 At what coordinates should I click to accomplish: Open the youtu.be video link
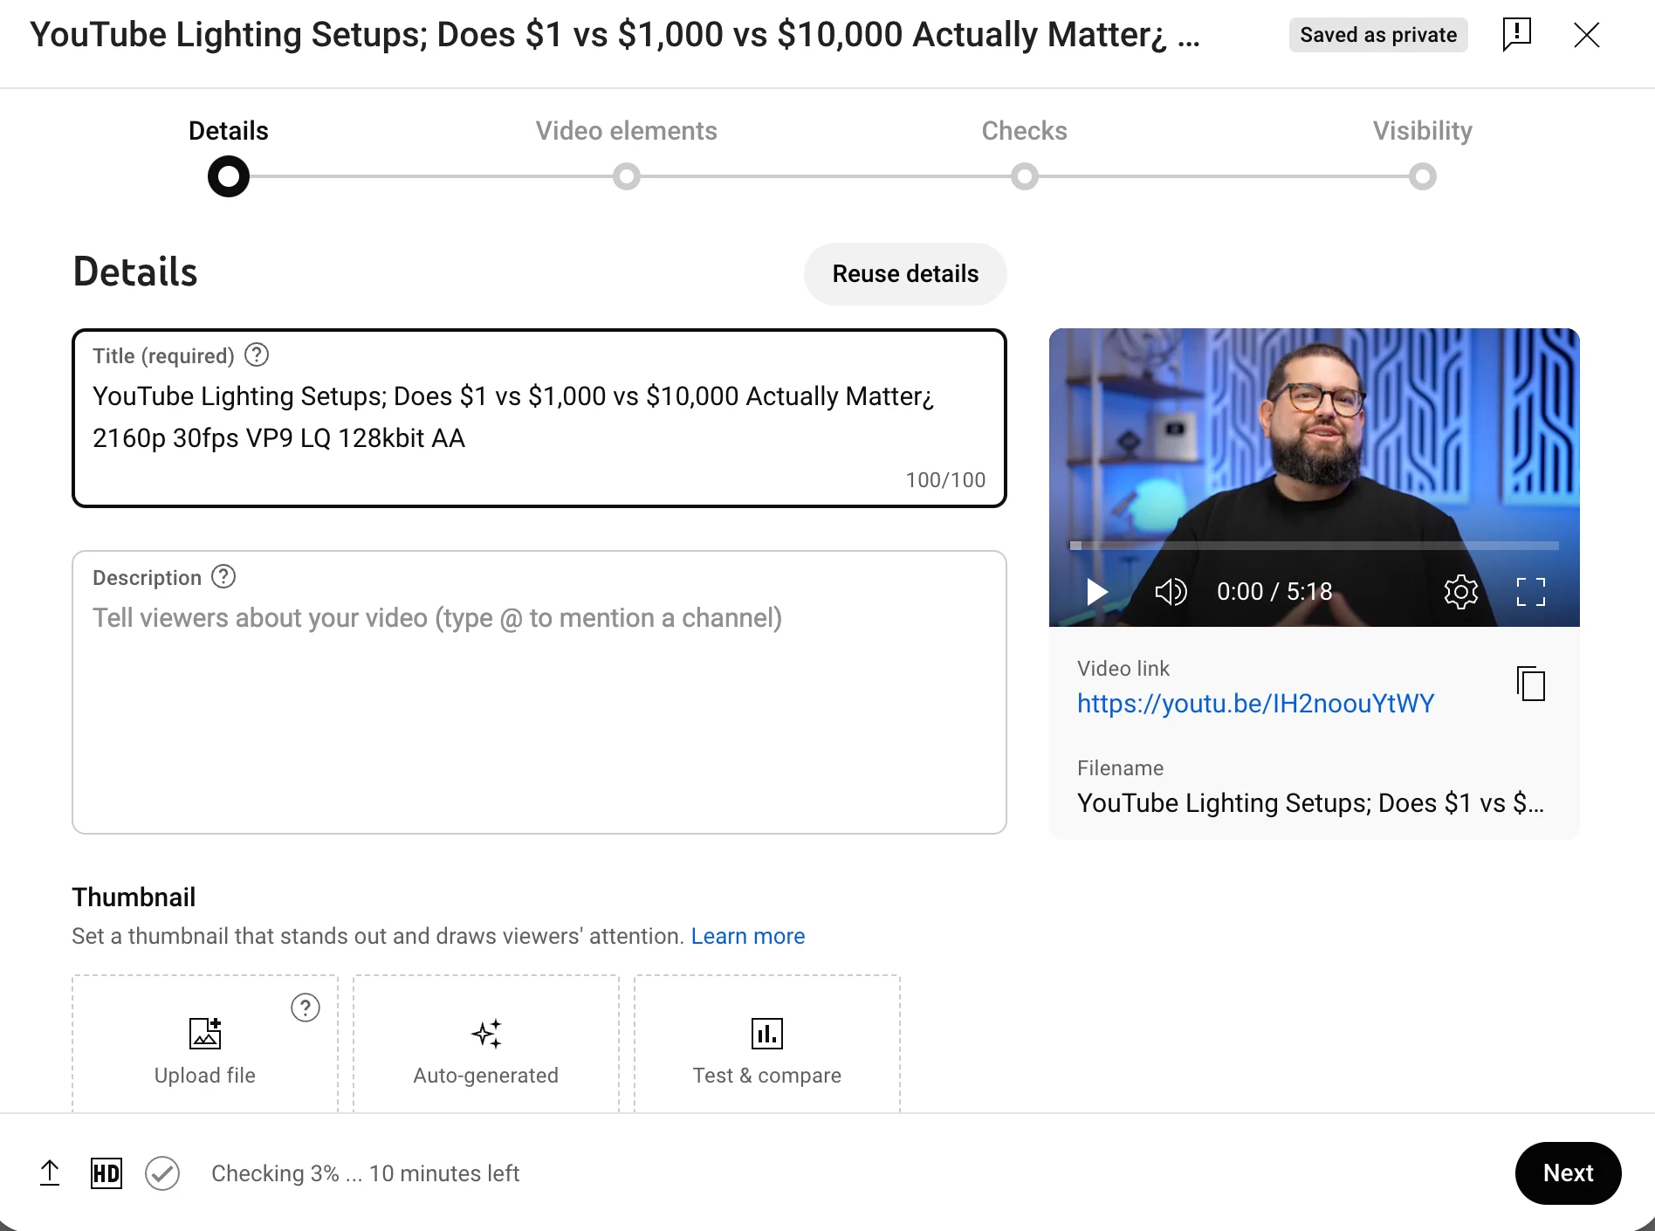[x=1255, y=704]
